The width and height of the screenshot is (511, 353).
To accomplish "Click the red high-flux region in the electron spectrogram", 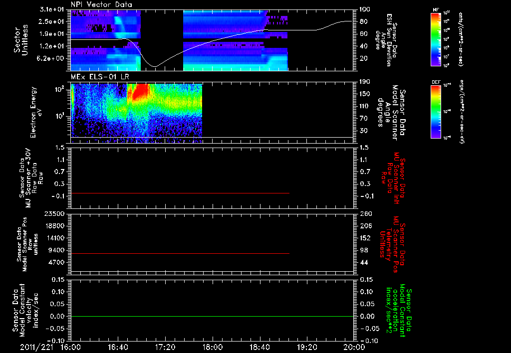I will coord(139,92).
